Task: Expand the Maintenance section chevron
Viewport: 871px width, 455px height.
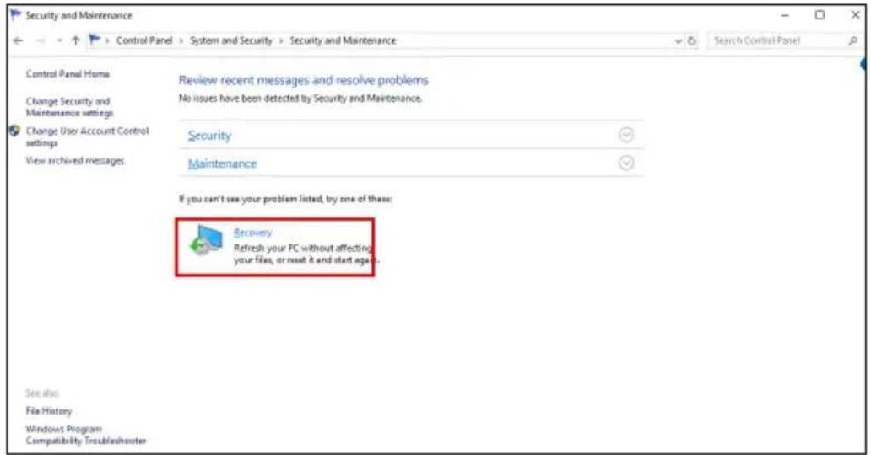Action: [626, 163]
